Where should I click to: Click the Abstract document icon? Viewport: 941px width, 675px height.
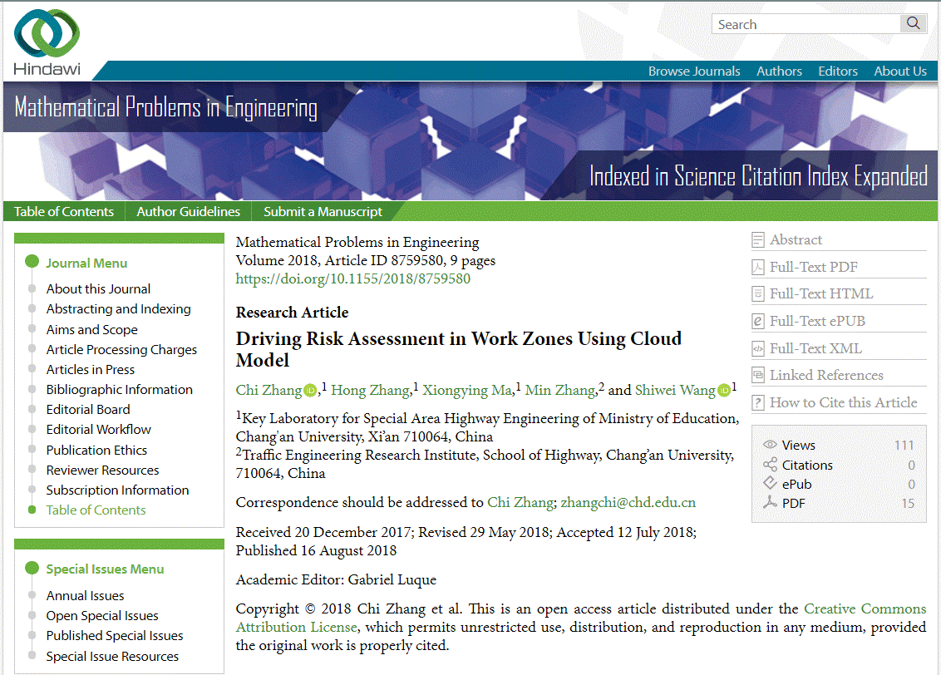[758, 240]
